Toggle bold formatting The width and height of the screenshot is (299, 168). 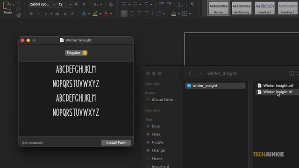(x=31, y=14)
